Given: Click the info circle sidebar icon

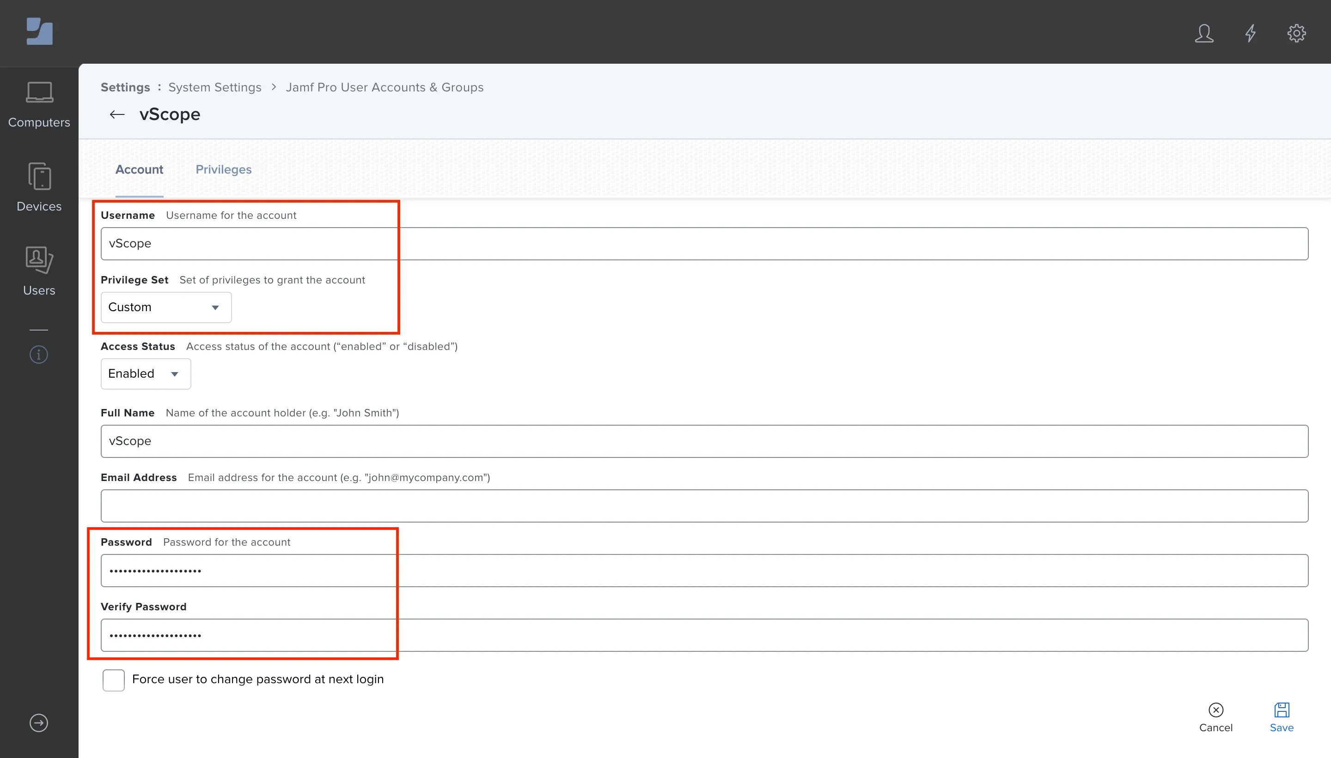Looking at the screenshot, I should pos(38,355).
